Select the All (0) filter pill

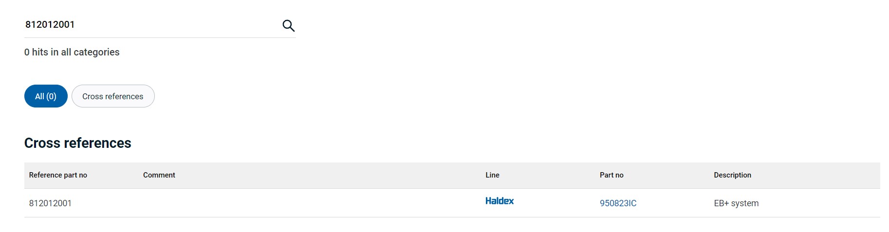(46, 96)
